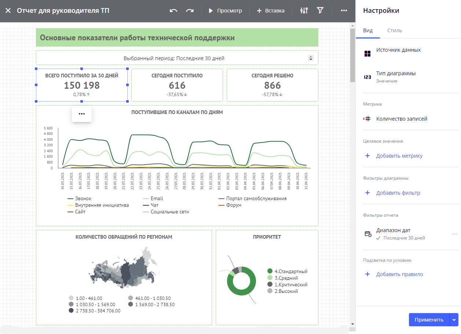
Task: Select the Количество записей metric
Action: point(402,119)
